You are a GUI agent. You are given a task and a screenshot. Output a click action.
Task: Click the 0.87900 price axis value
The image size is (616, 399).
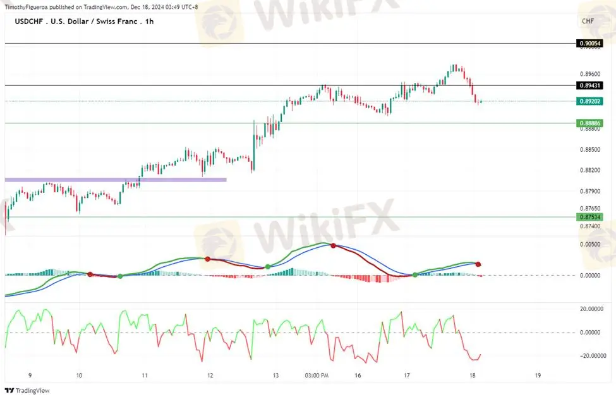point(590,191)
